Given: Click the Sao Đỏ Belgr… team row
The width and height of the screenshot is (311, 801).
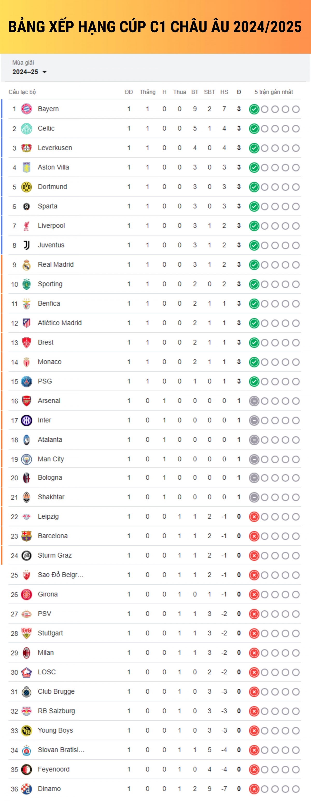Looking at the screenshot, I should coord(154,575).
